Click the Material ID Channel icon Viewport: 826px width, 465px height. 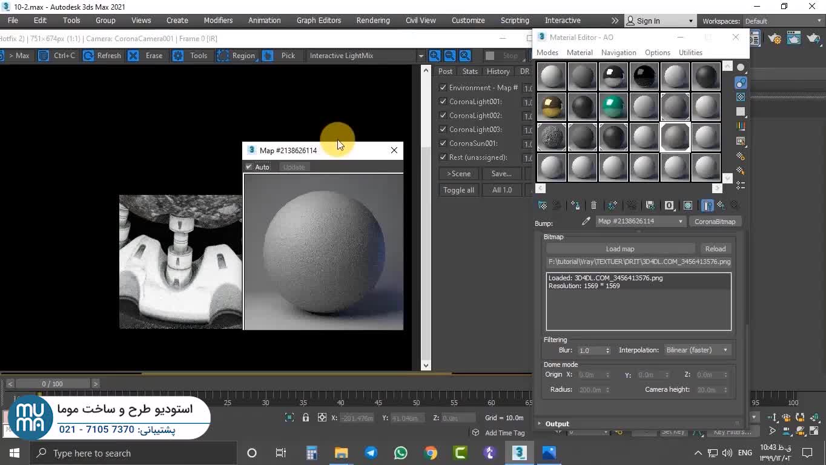669,206
